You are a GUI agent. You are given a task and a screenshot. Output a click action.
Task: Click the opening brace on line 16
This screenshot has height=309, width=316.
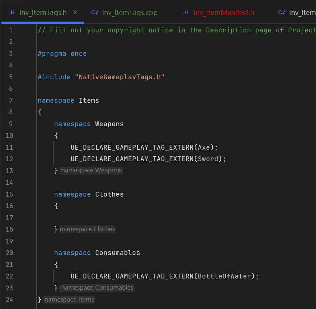click(56, 206)
